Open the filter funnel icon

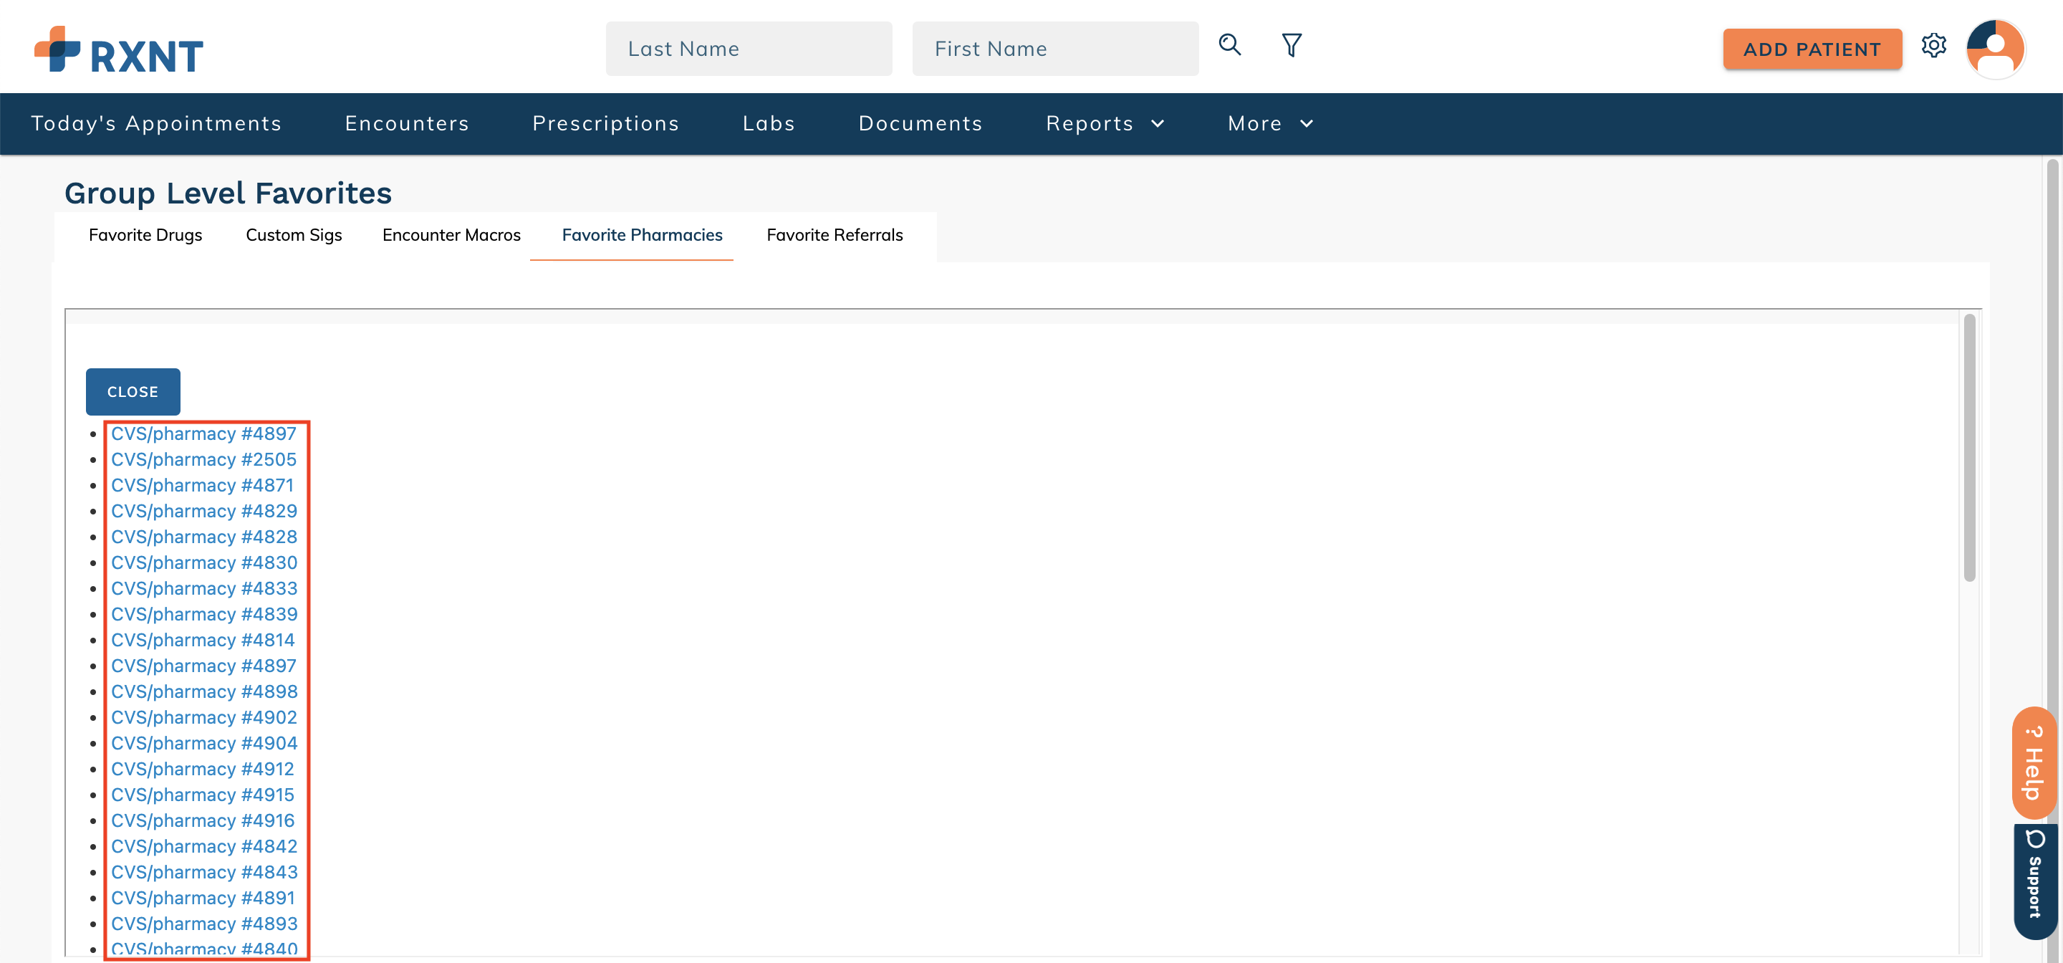tap(1292, 46)
